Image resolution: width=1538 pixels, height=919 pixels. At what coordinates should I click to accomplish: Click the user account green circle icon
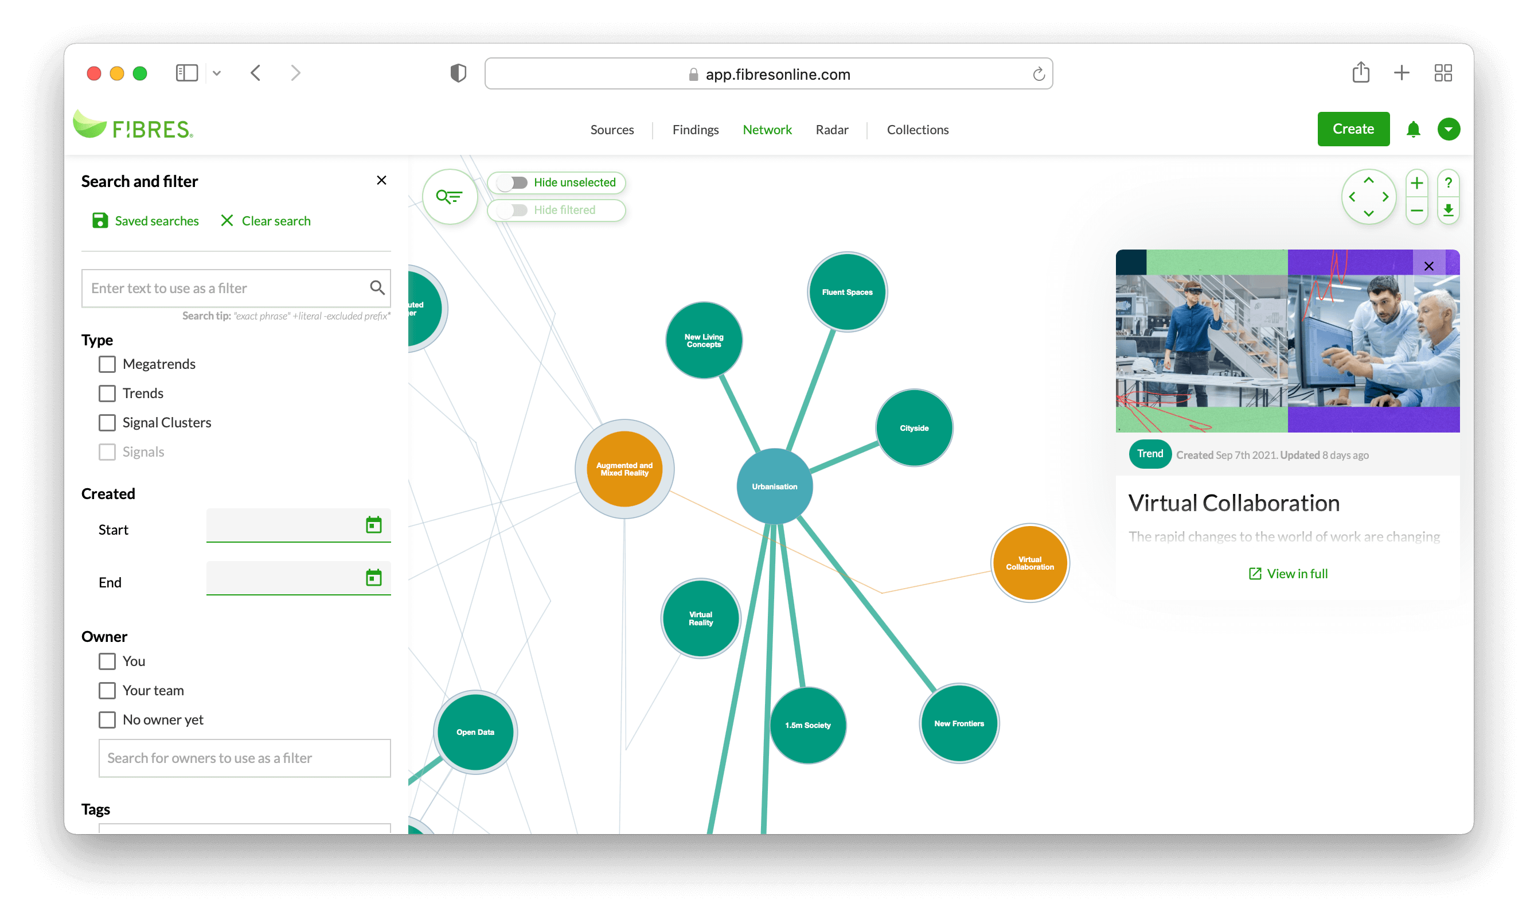(1450, 128)
